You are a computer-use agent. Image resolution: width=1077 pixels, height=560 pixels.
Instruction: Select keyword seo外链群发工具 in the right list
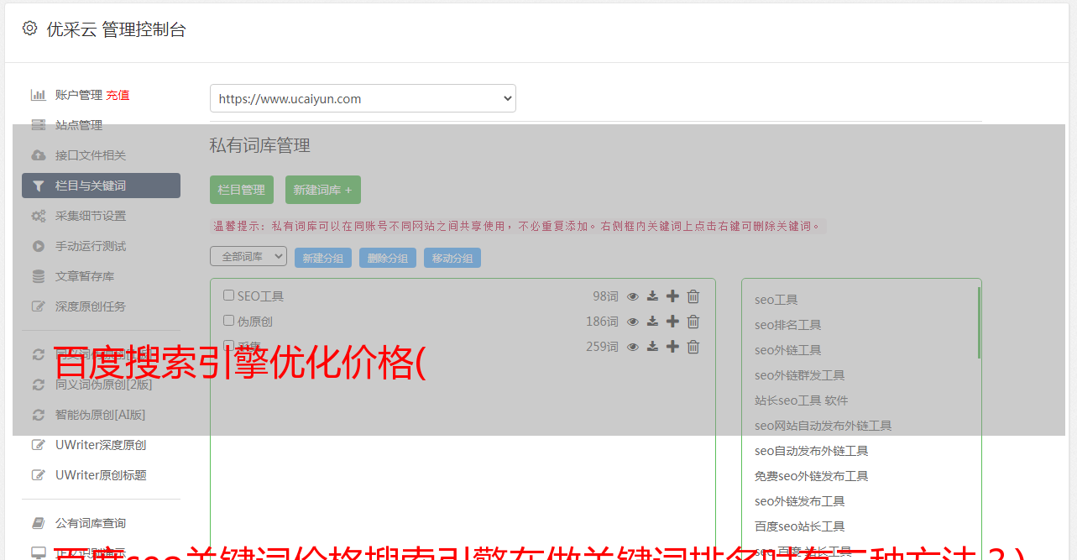click(800, 375)
